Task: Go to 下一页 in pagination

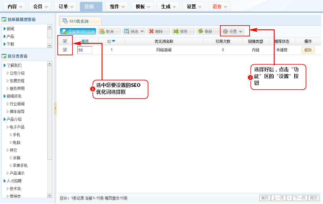Action: click(300, 198)
